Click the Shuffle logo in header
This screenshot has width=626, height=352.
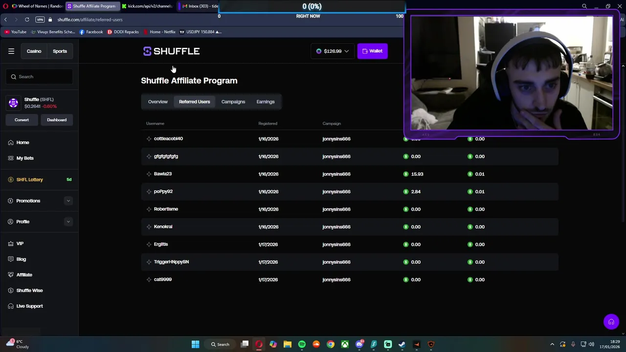click(171, 51)
